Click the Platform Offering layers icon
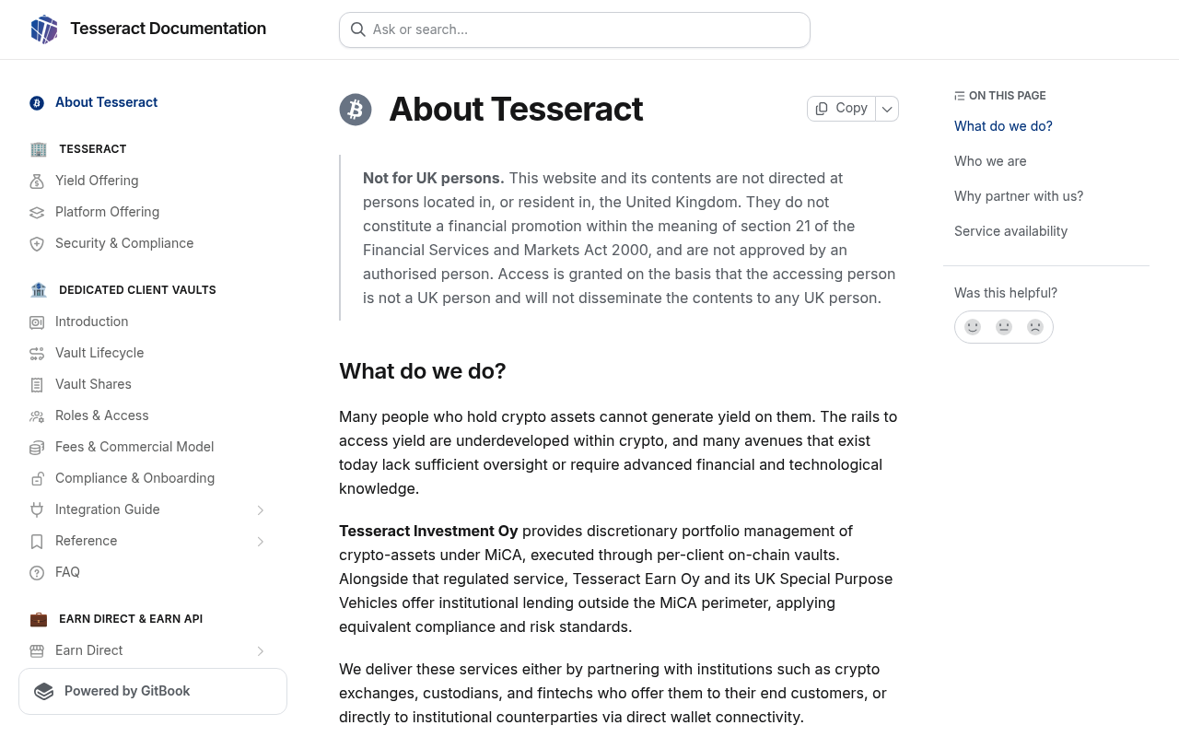 pos(37,212)
